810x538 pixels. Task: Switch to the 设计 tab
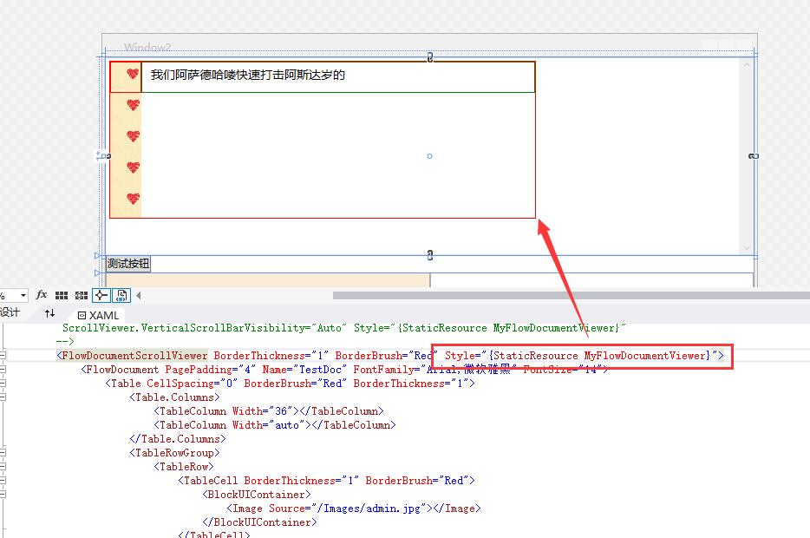10,312
